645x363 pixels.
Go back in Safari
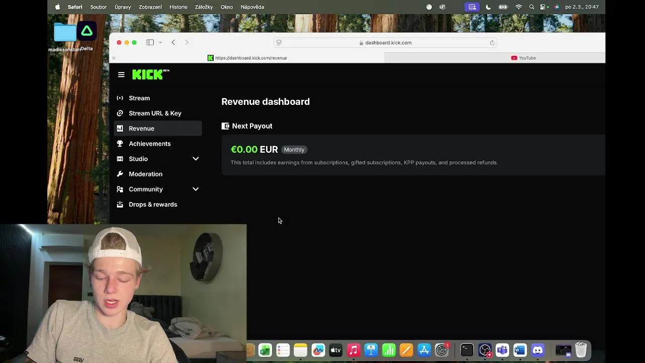tap(173, 42)
